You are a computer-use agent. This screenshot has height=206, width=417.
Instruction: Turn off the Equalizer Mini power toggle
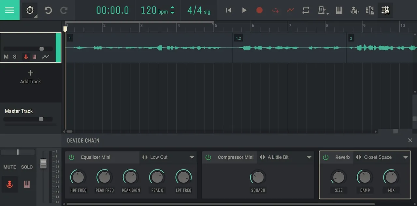point(71,157)
